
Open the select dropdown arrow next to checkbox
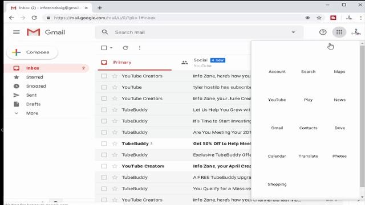point(111,48)
